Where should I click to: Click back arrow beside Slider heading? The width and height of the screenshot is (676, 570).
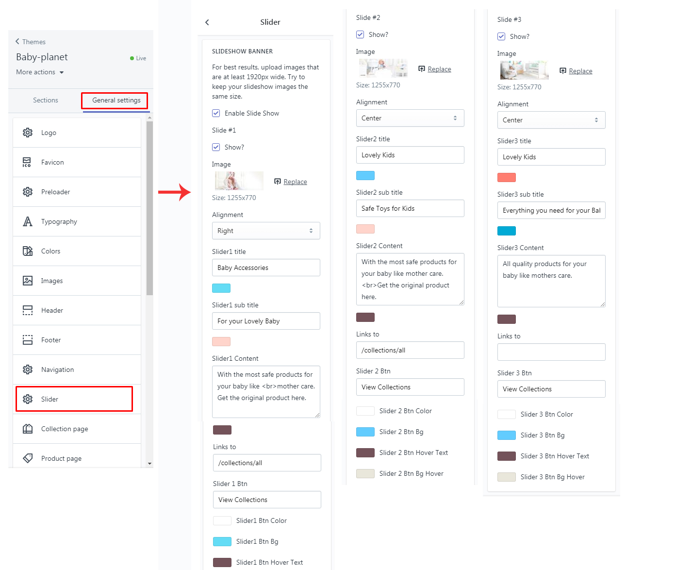point(207,22)
